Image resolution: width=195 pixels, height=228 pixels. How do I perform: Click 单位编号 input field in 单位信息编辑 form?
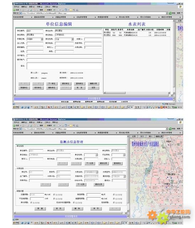pyautogui.click(x=35, y=31)
